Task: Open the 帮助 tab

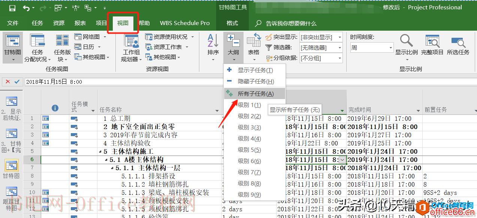Action: click(144, 23)
